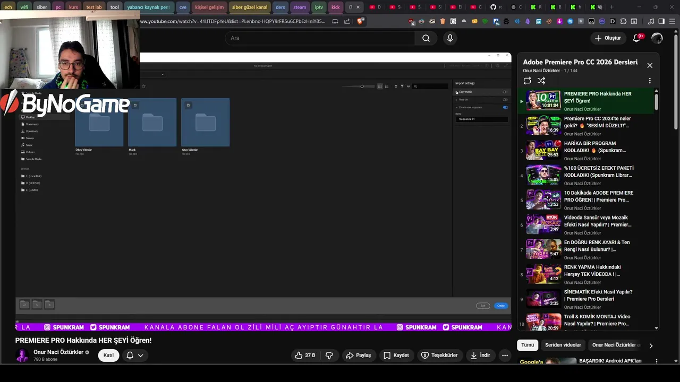Toggle playlist shuffle icon
Image resolution: width=680 pixels, height=382 pixels.
[x=541, y=81]
